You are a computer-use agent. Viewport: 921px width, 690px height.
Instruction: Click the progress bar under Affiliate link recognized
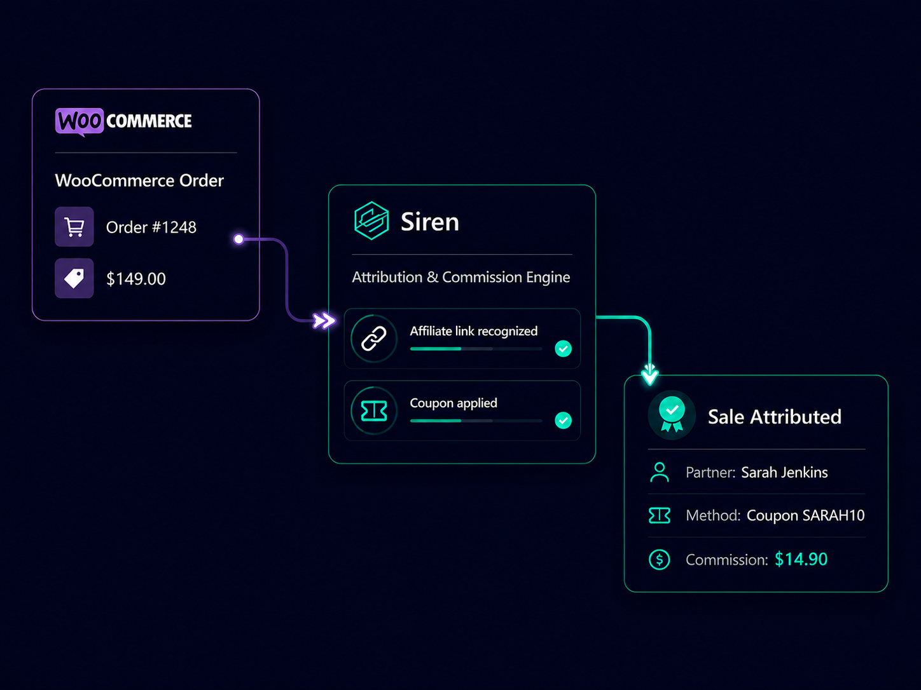476,349
